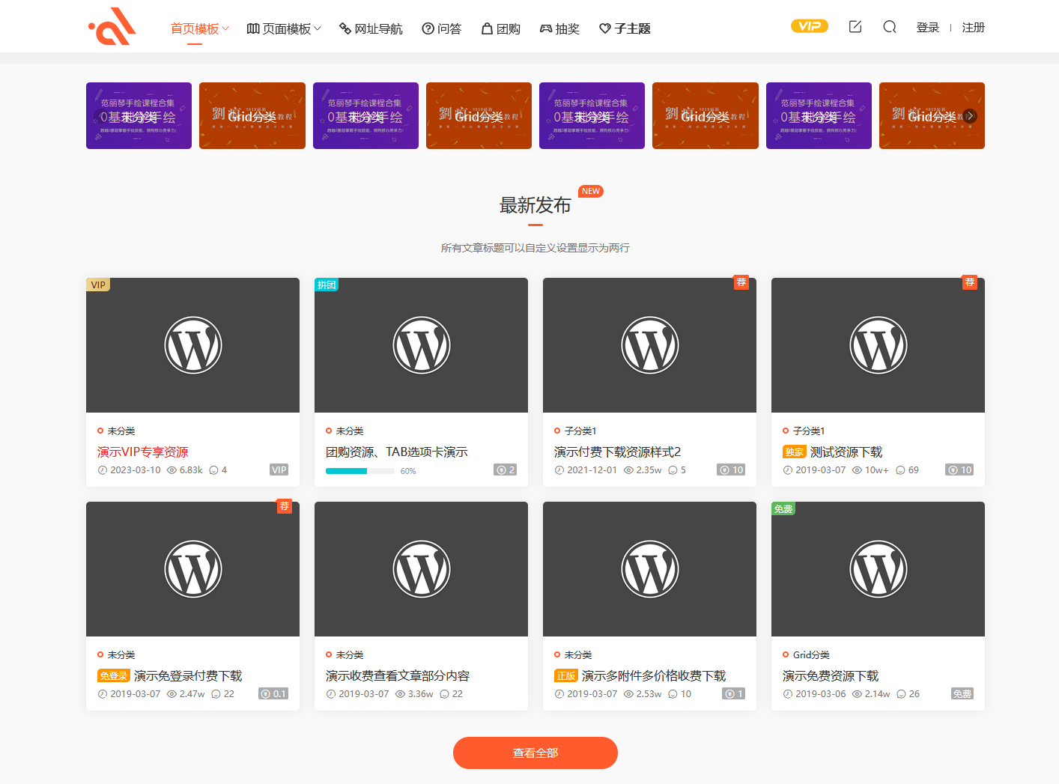Image resolution: width=1059 pixels, height=784 pixels.
Task: Click the yellow VIP badge in header
Action: (x=809, y=26)
